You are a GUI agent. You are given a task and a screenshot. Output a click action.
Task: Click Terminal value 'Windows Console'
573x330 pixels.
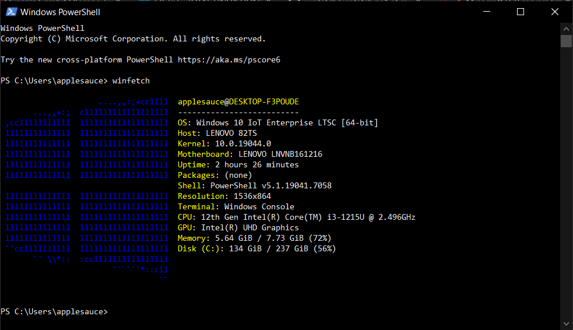click(259, 207)
